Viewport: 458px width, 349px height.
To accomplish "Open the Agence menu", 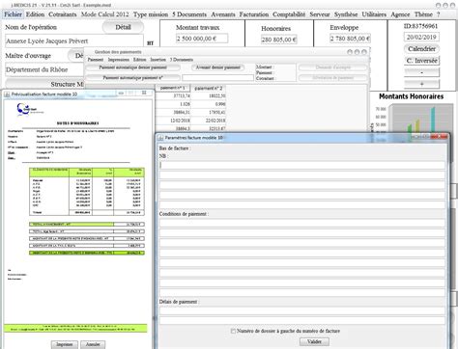I will pos(400,14).
